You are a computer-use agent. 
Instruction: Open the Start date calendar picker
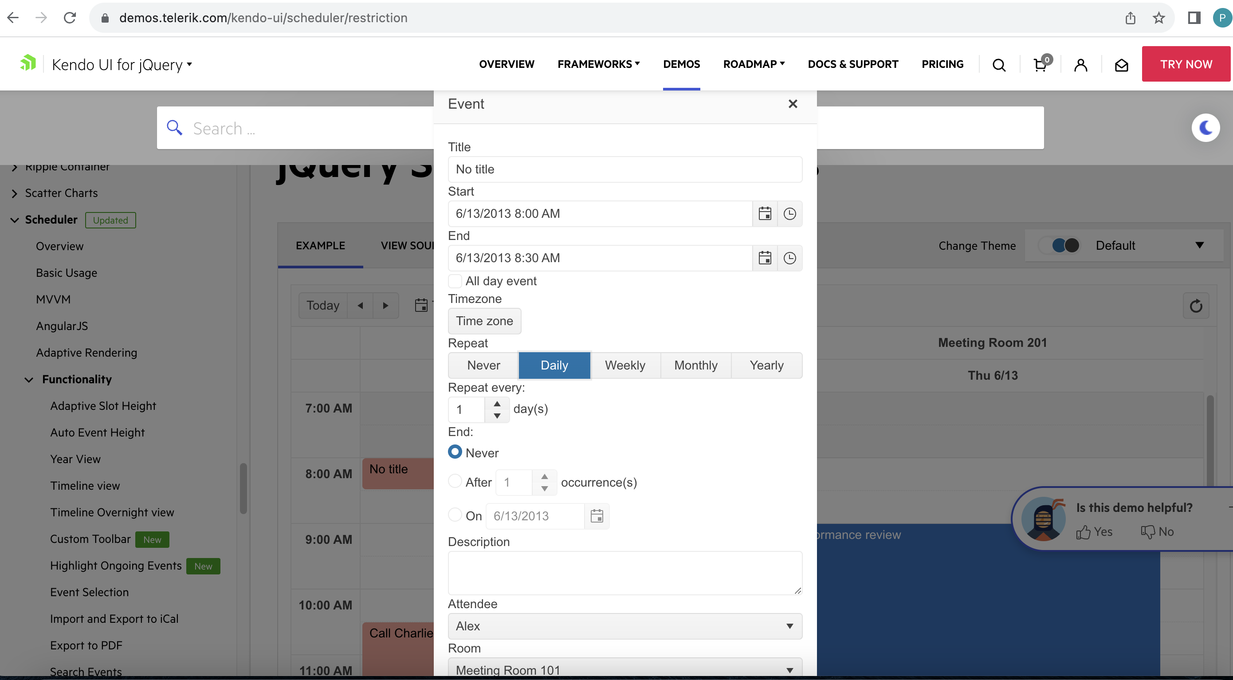(x=764, y=213)
